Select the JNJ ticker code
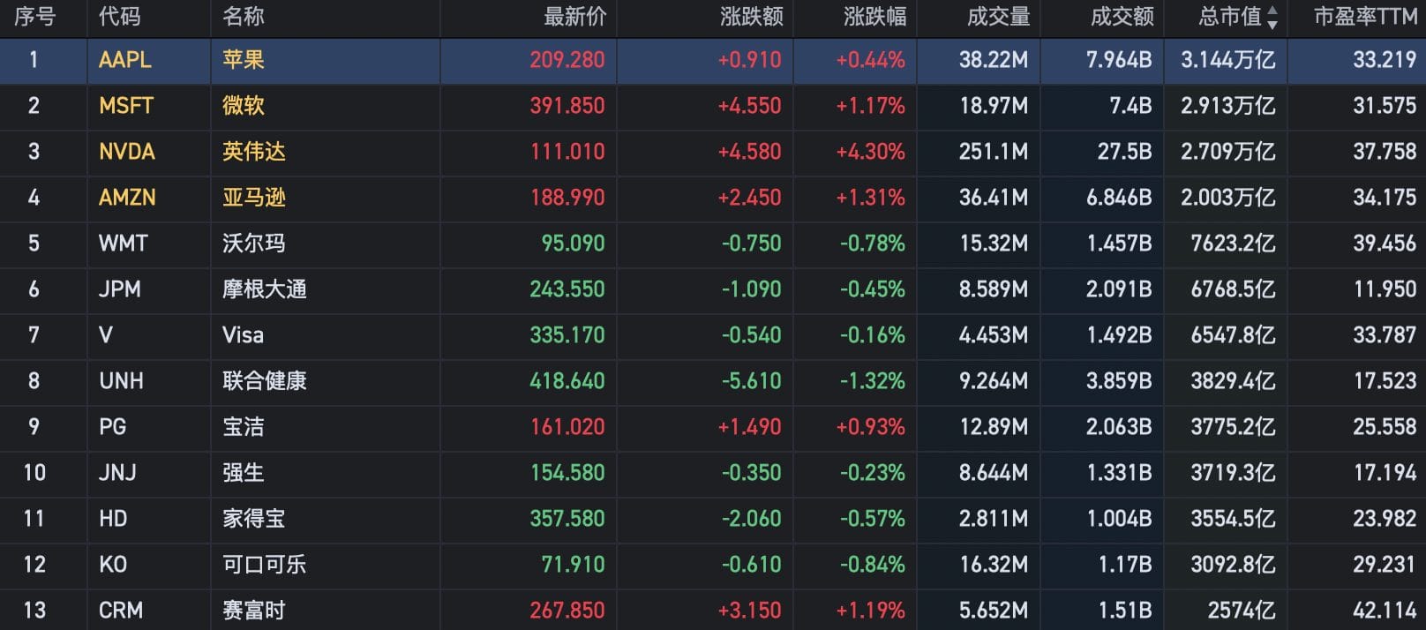The height and width of the screenshot is (630, 1426). point(117,473)
